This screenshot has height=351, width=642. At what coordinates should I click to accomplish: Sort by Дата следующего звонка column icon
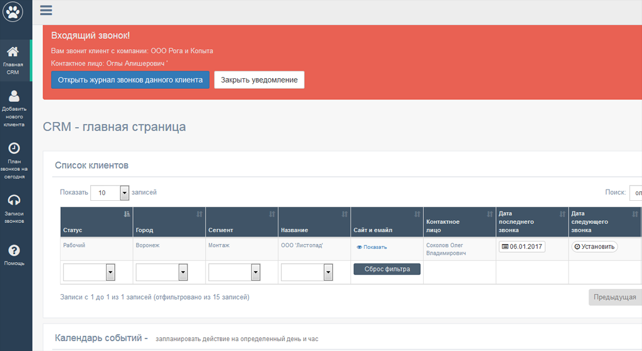(635, 214)
